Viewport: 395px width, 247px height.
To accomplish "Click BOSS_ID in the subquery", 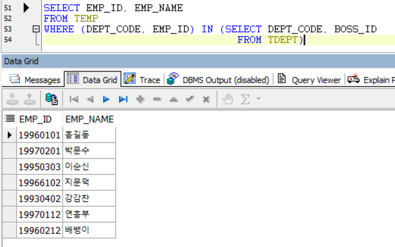I will point(355,29).
